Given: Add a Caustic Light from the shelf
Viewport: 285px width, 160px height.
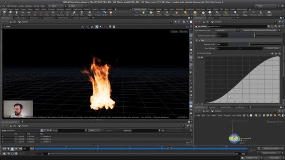Looking at the screenshot, I should 217,13.
